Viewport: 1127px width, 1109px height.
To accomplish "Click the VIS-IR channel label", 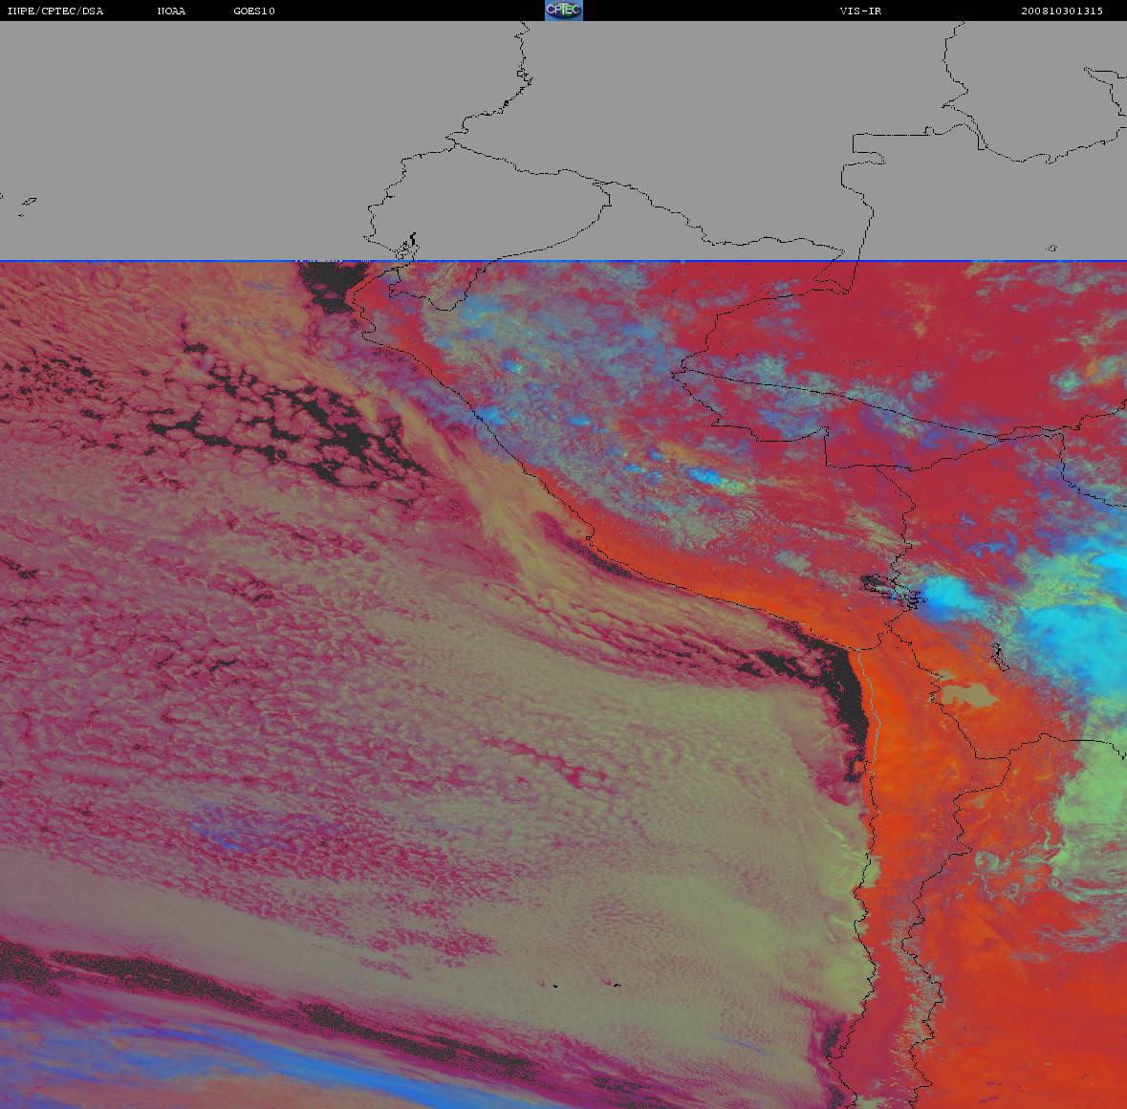I will [x=860, y=11].
